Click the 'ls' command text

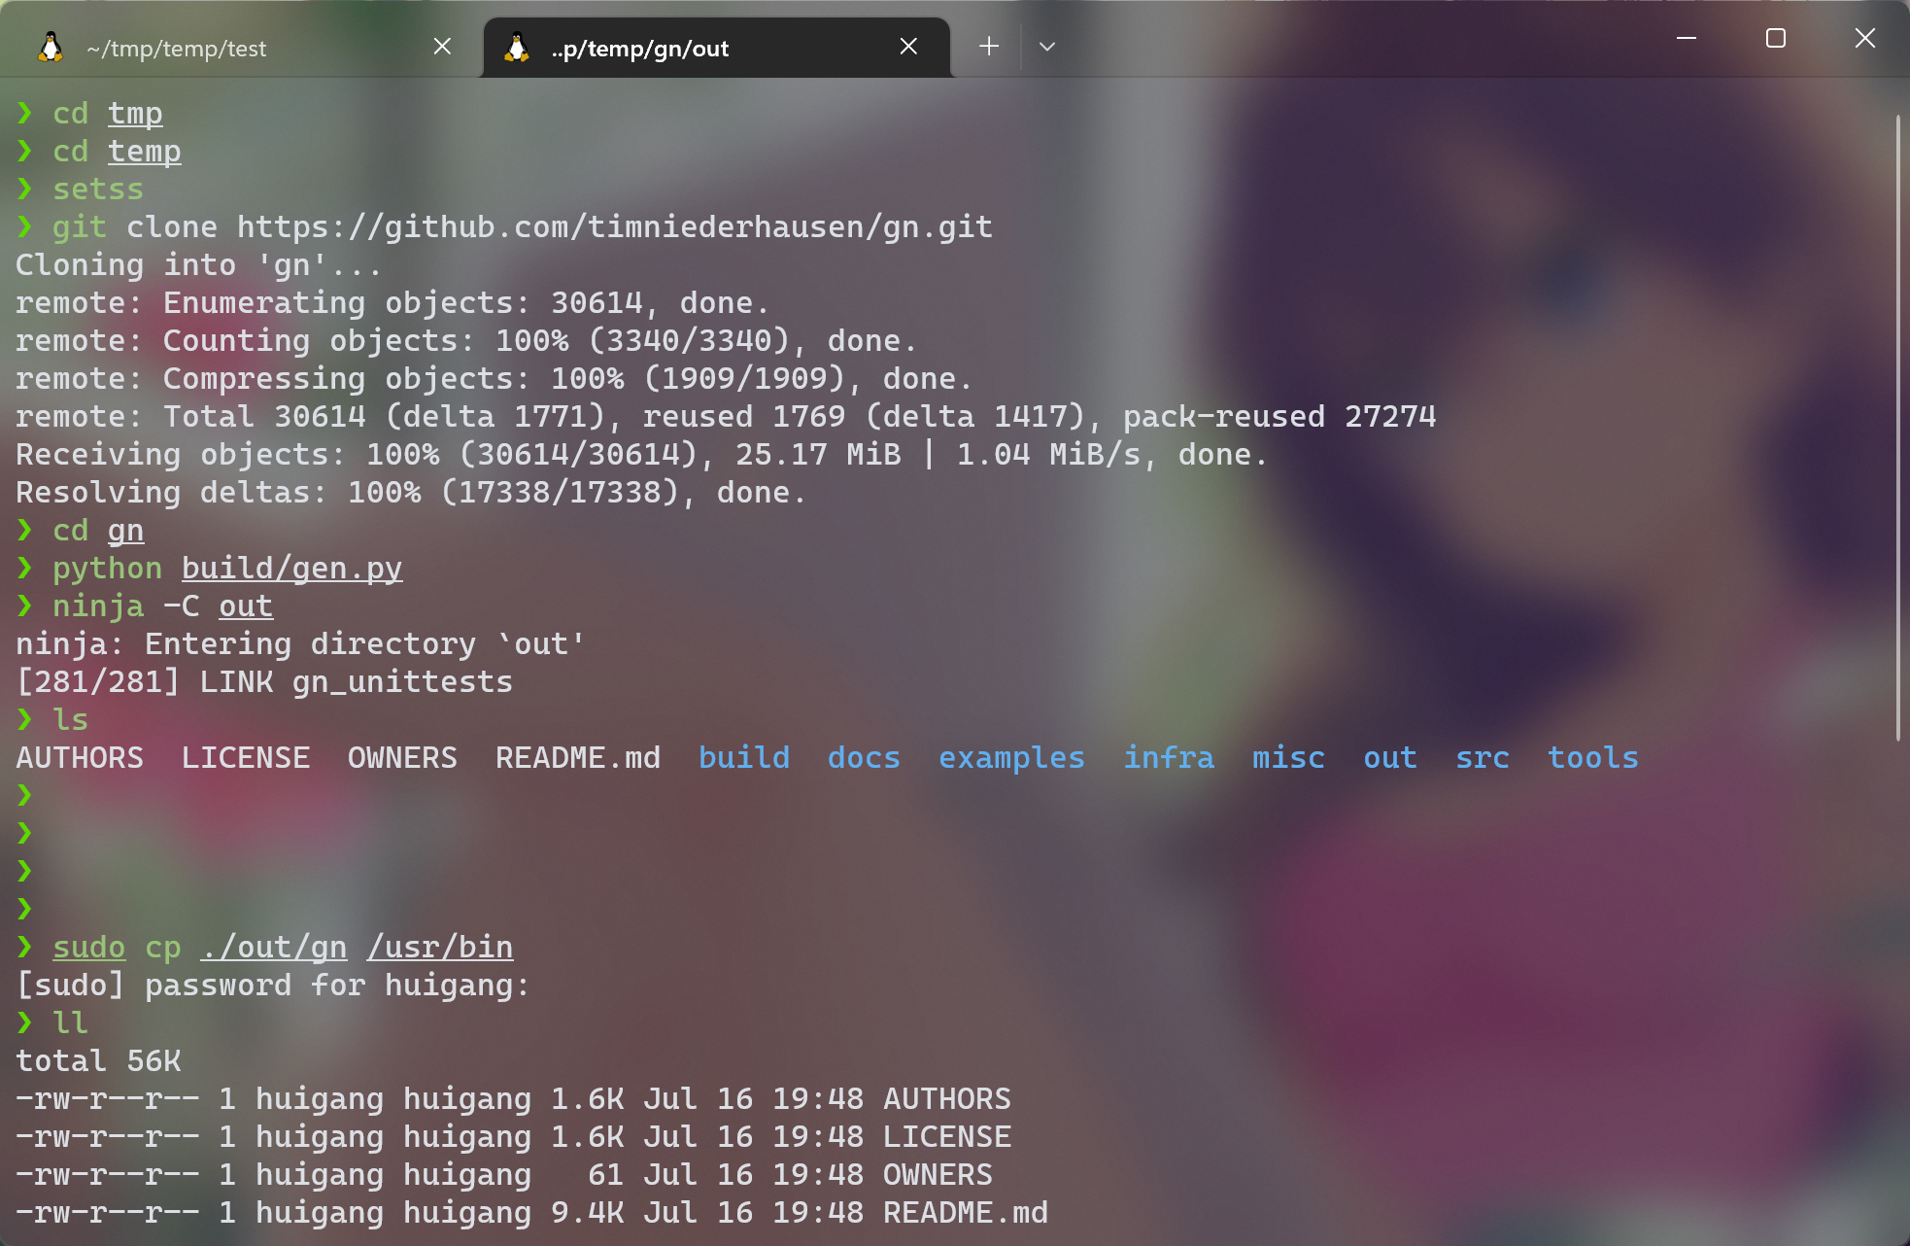point(70,720)
